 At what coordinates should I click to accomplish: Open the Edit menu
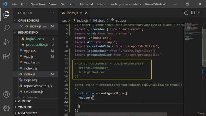[24, 4]
